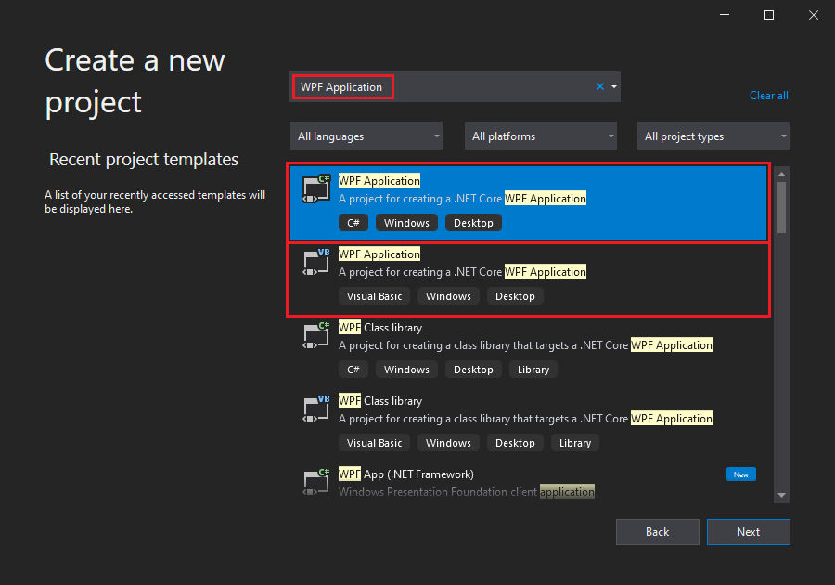The image size is (835, 585).
Task: Click the scrollbar down arrow
Action: (781, 496)
